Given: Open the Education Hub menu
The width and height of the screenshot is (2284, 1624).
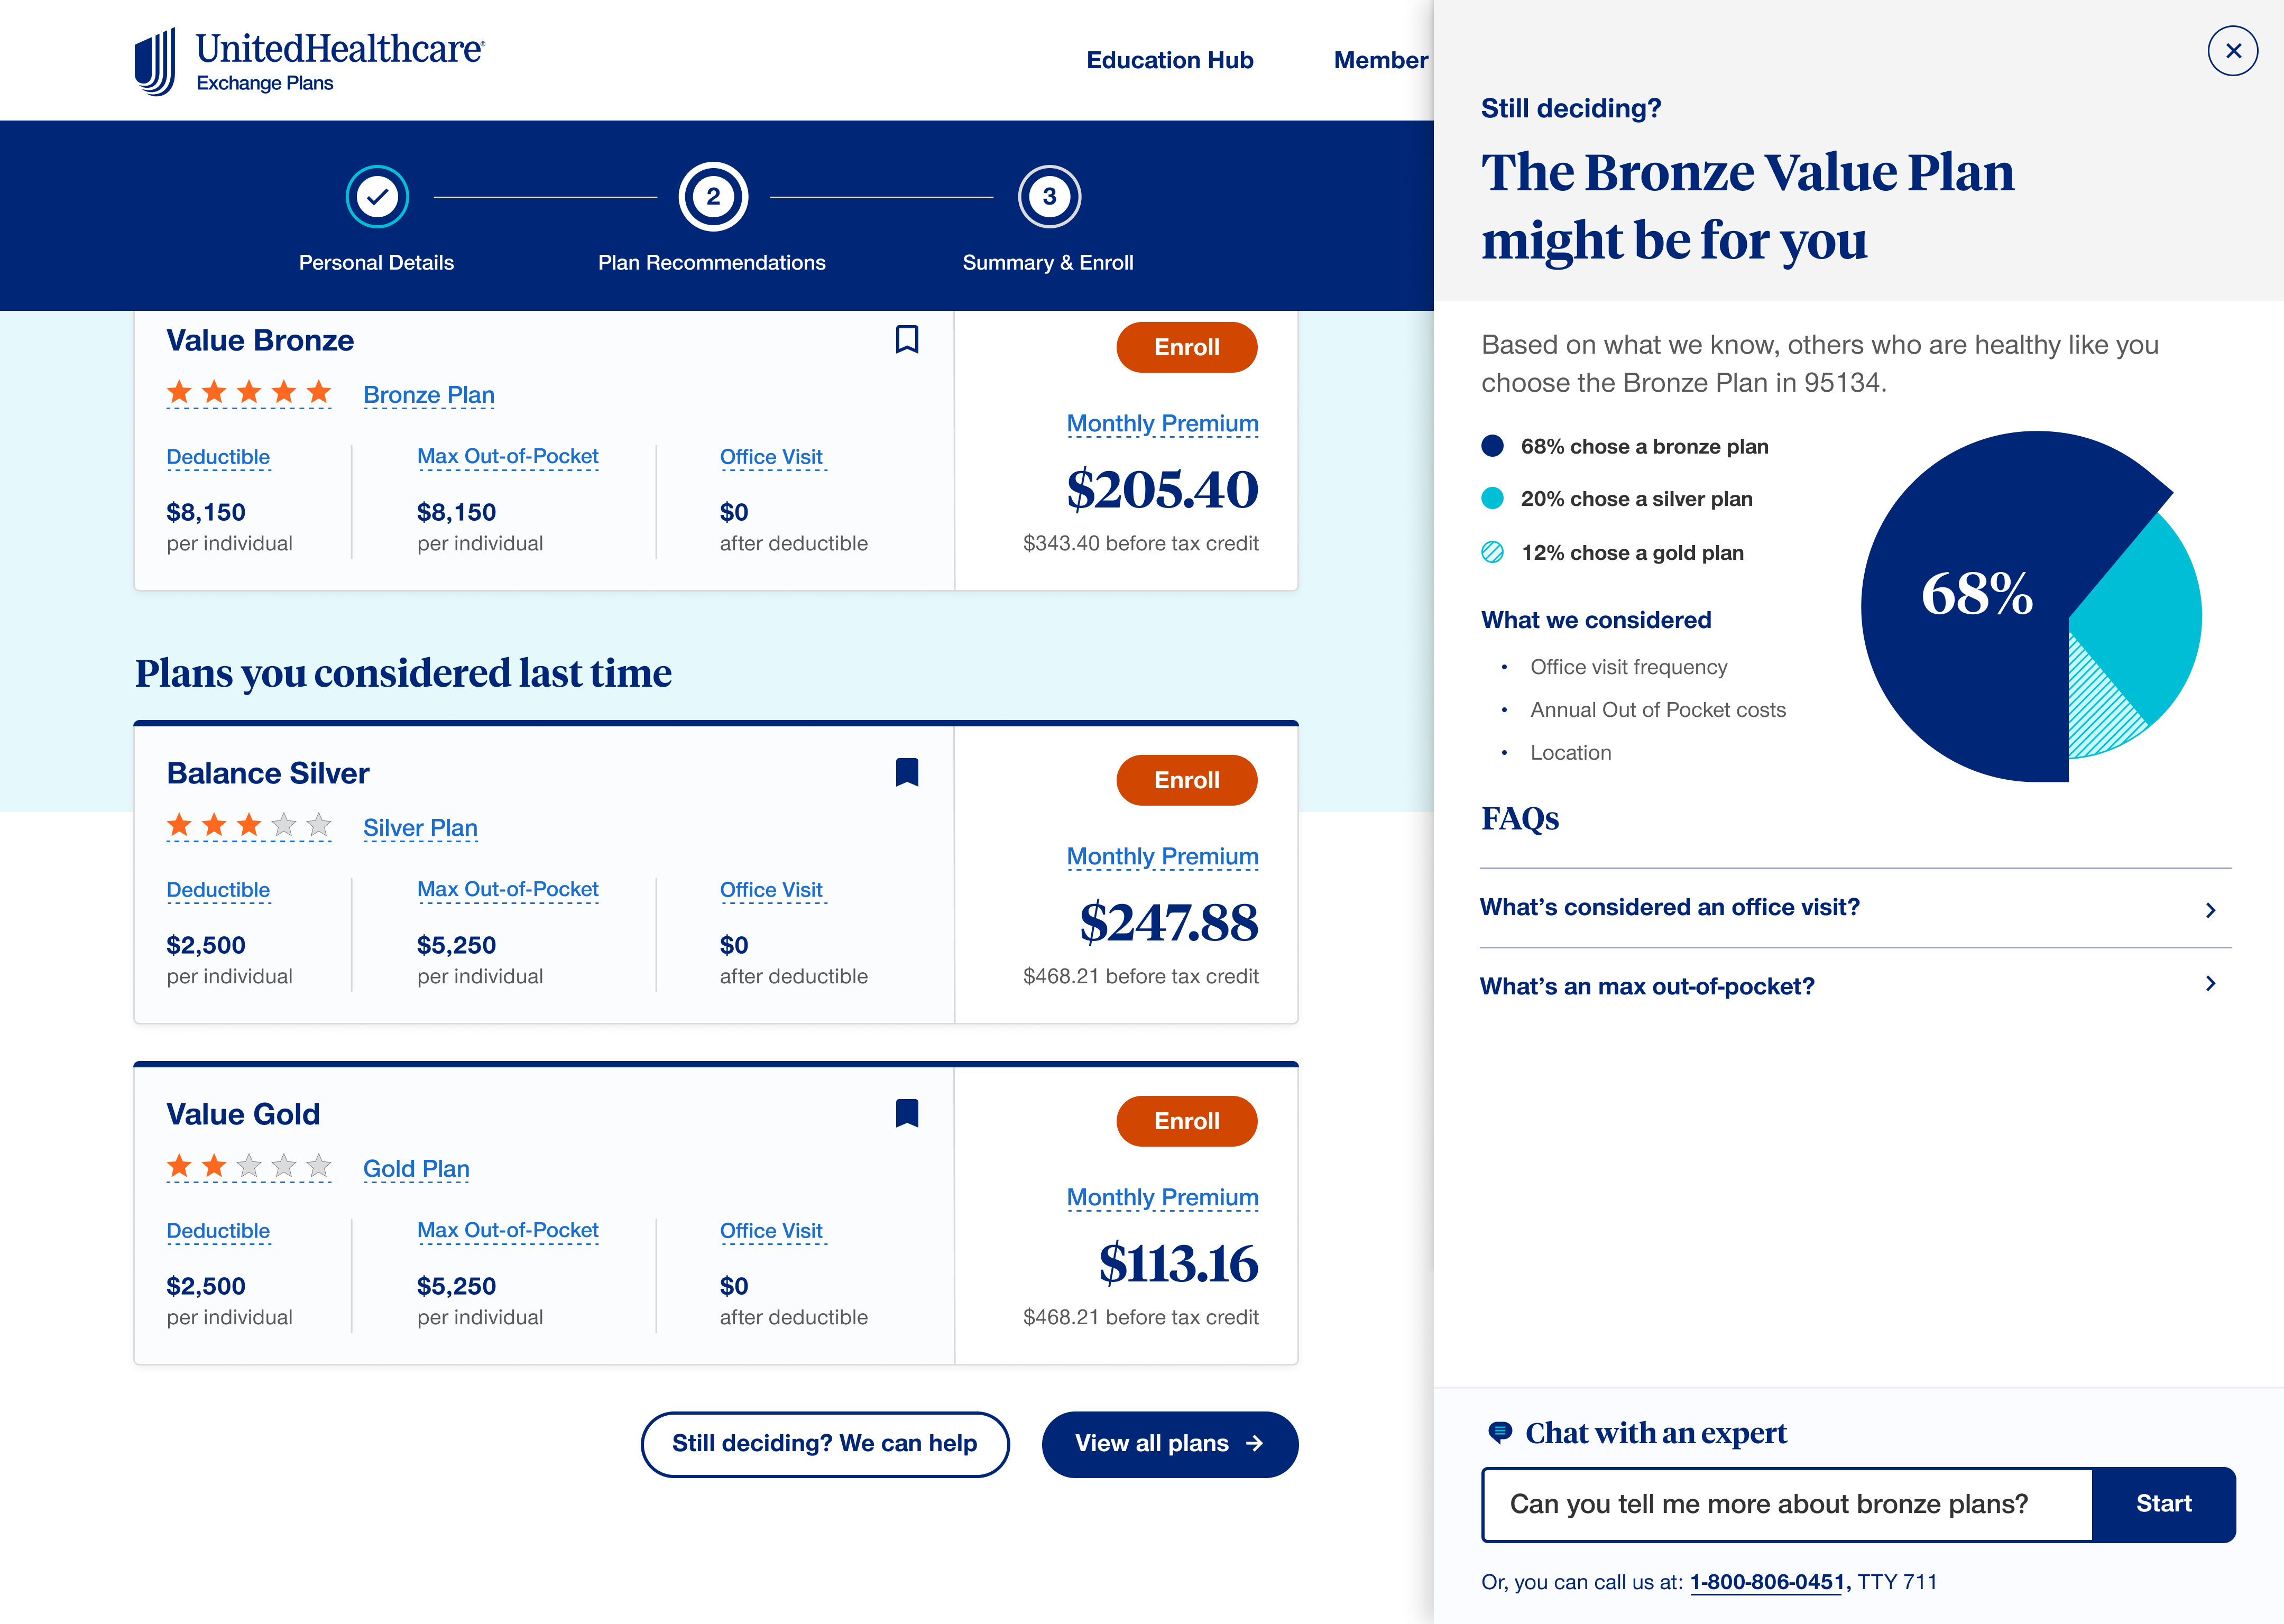Looking at the screenshot, I should 1169,60.
